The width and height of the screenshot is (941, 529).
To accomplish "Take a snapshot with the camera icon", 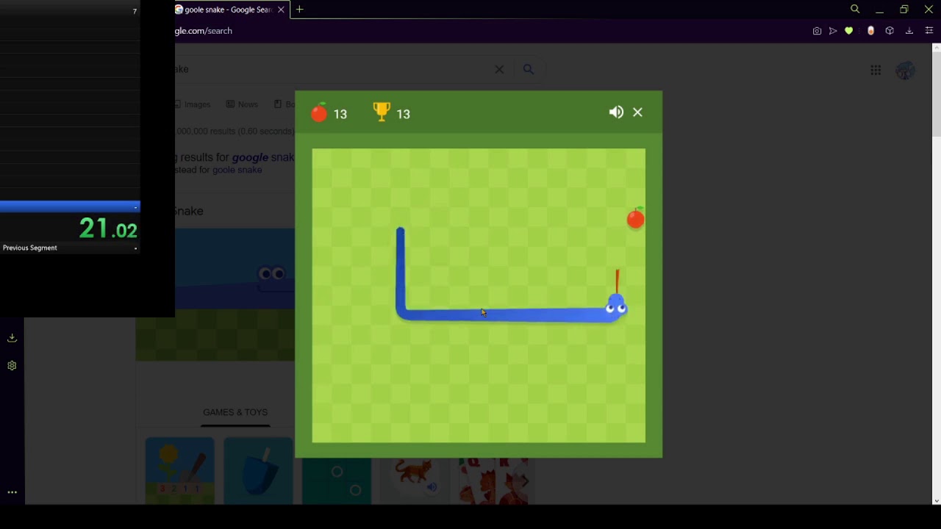I will coord(817,31).
